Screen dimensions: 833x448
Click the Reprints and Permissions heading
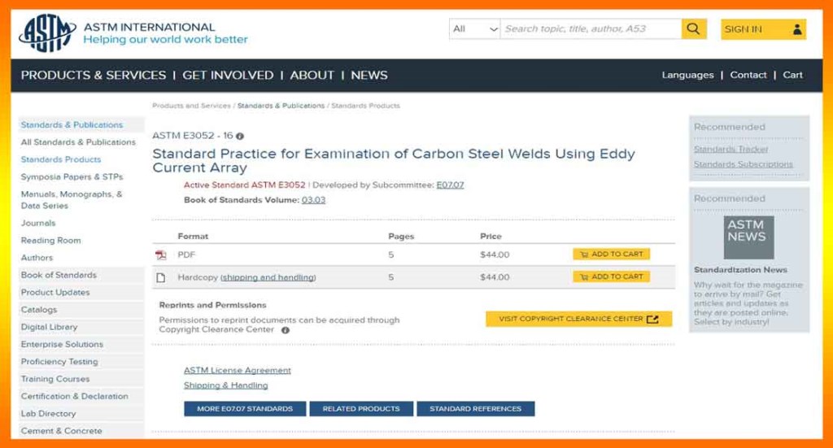pyautogui.click(x=212, y=305)
